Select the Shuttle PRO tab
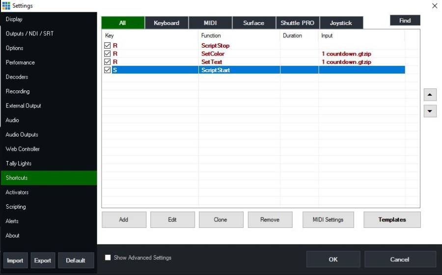442x275 pixels. click(x=297, y=23)
